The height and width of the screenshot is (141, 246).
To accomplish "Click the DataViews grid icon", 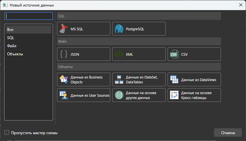I will coord(174,79).
